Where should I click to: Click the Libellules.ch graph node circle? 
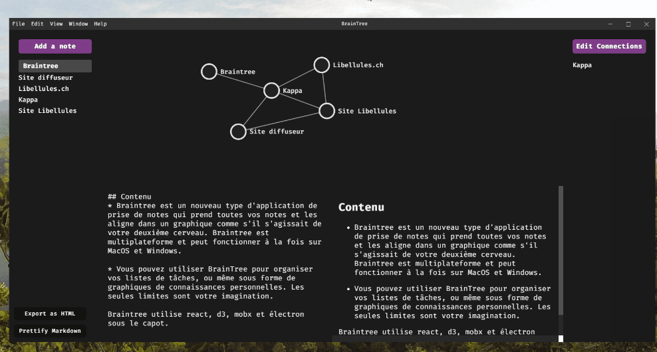point(322,65)
